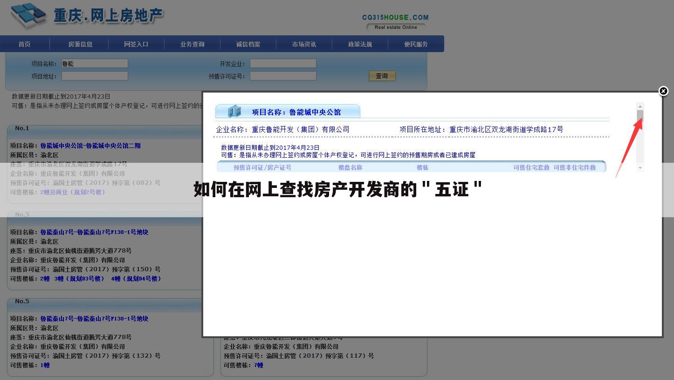Close the 鲁能城中央公馆 detail popup
The width and height of the screenshot is (674, 380).
click(x=663, y=91)
